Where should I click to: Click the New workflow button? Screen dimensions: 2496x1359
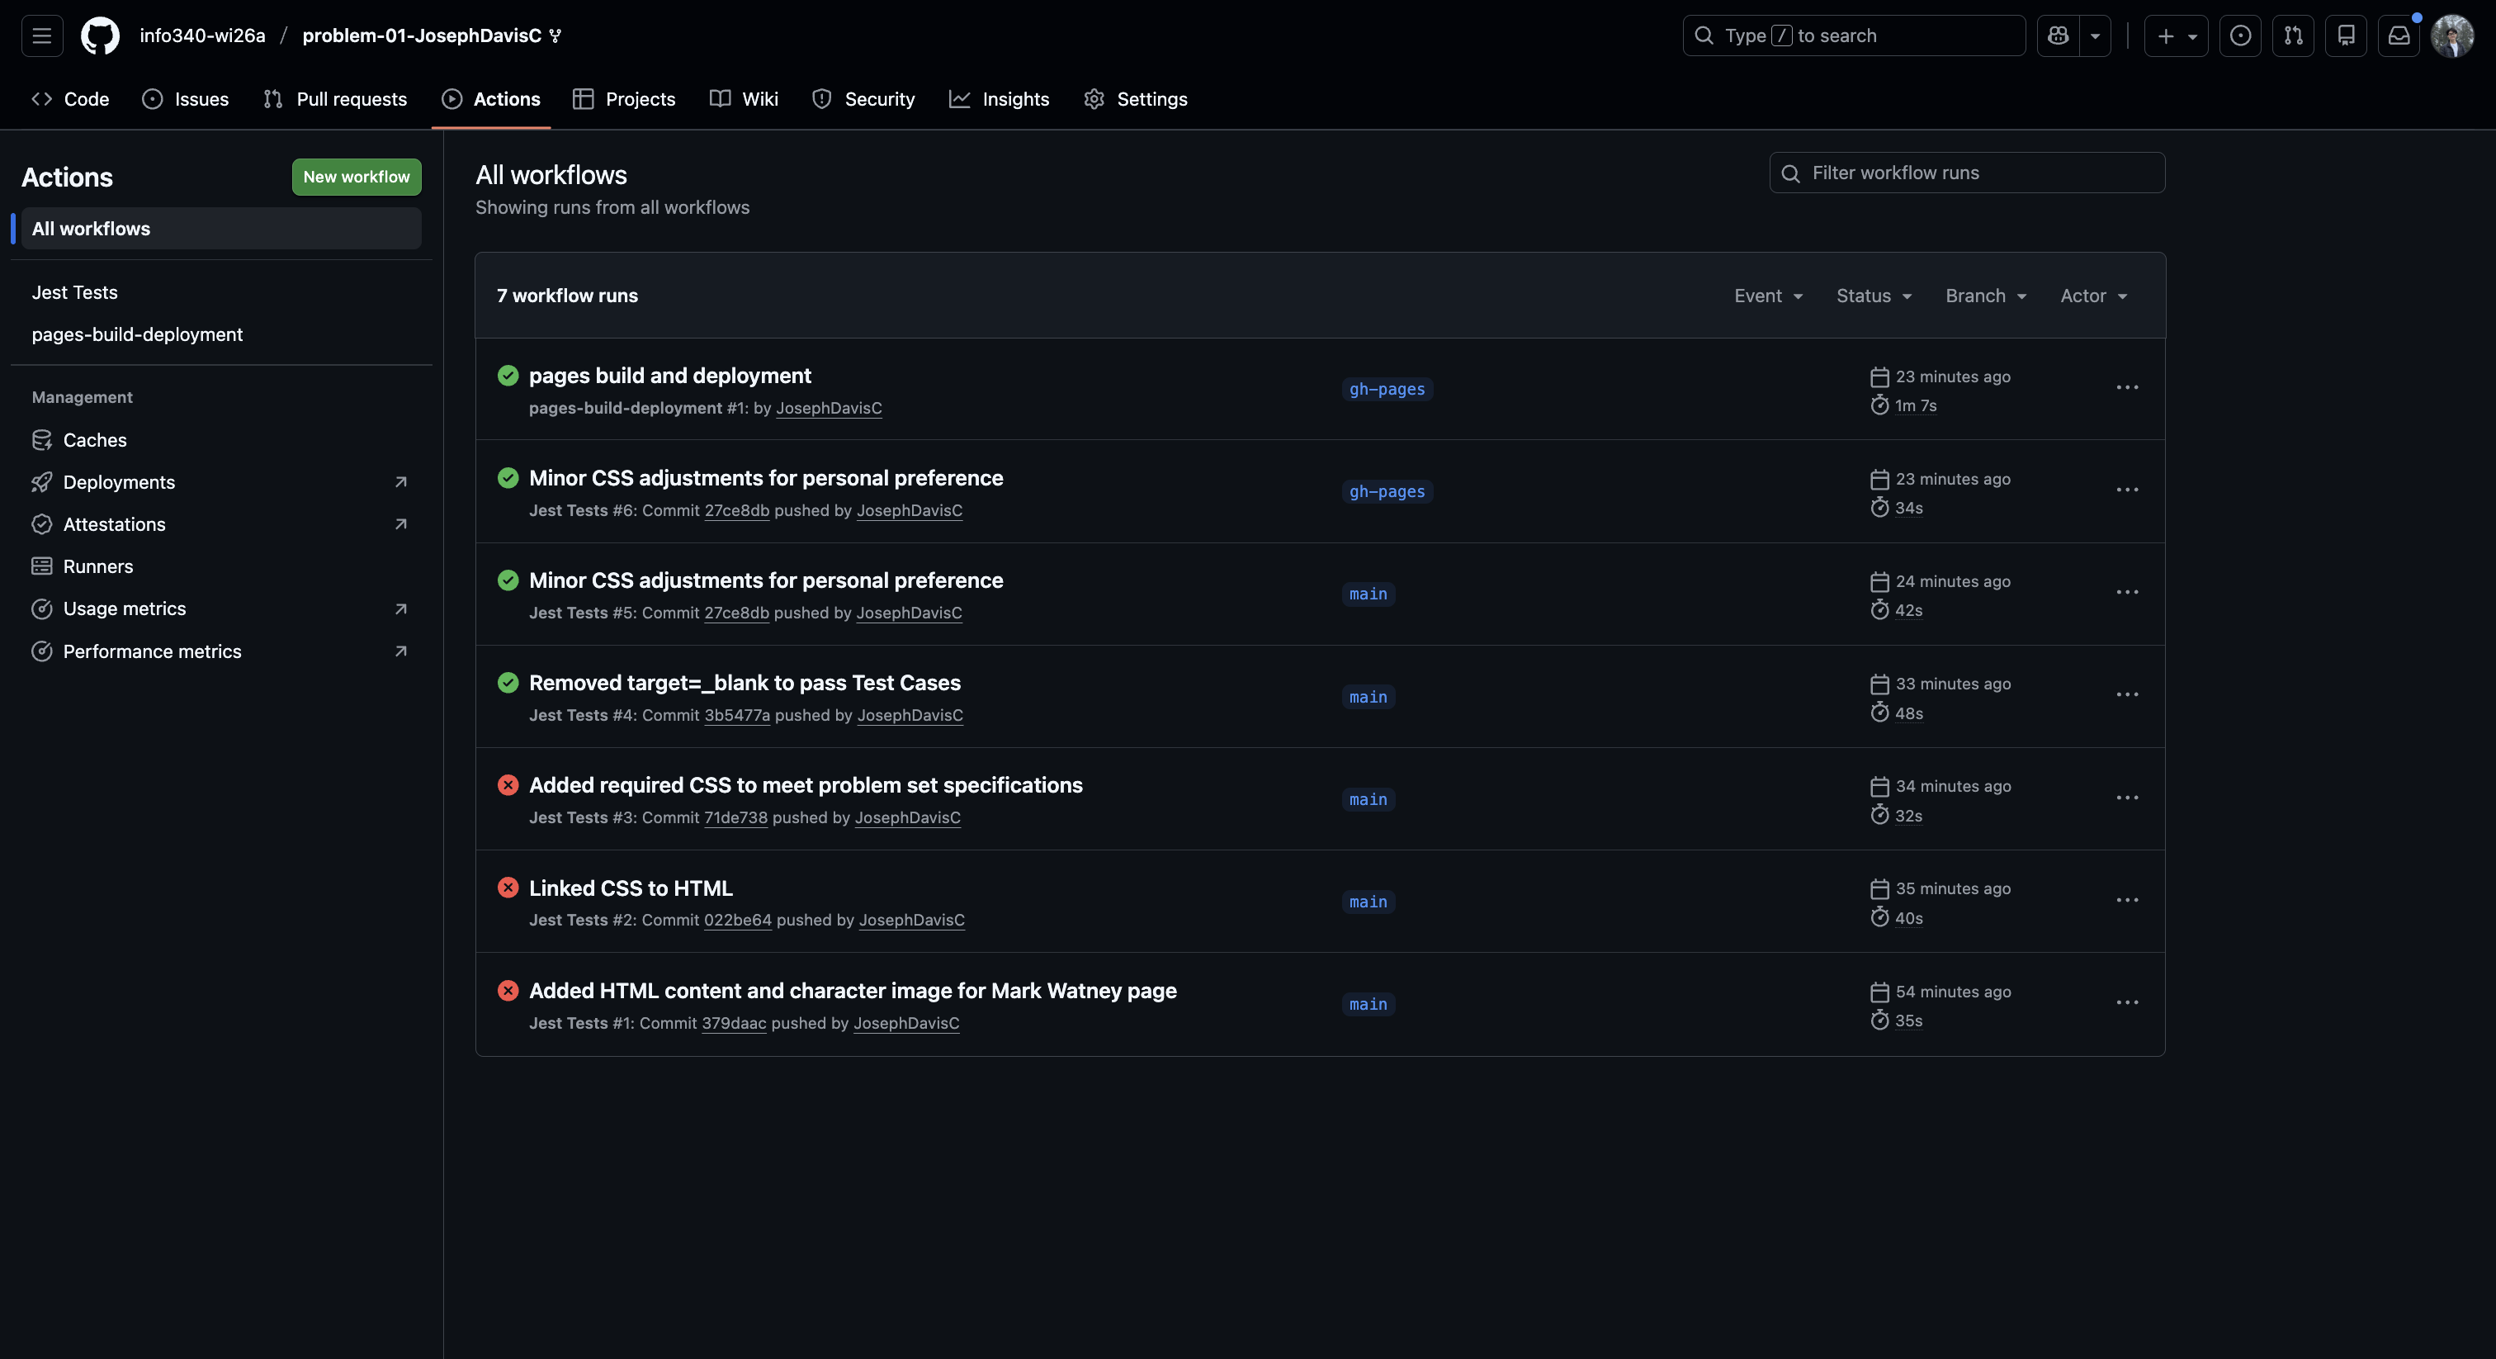click(x=356, y=178)
